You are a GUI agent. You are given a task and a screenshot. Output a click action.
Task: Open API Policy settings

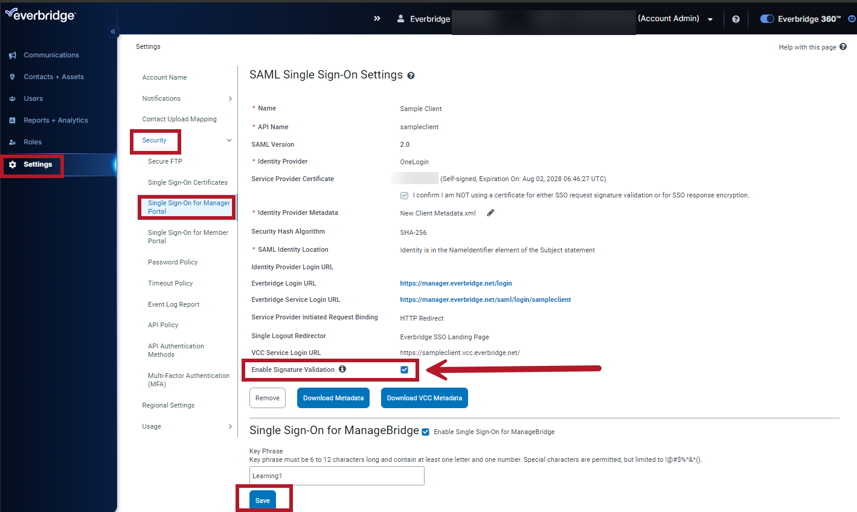coord(163,325)
